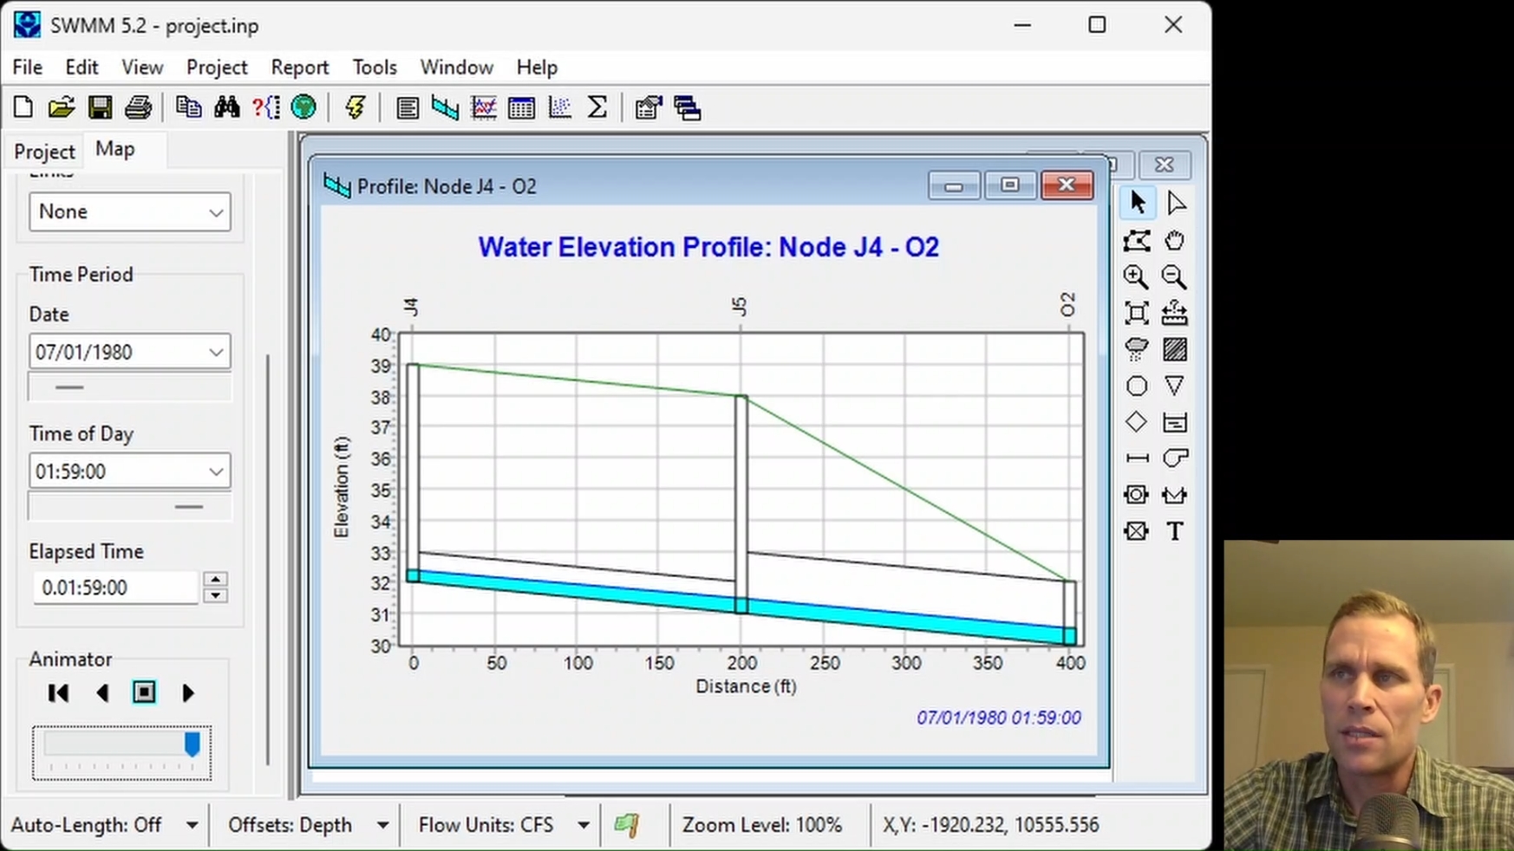The height and width of the screenshot is (851, 1514).
Task: Choose the rain gage object tool
Action: 1136,349
